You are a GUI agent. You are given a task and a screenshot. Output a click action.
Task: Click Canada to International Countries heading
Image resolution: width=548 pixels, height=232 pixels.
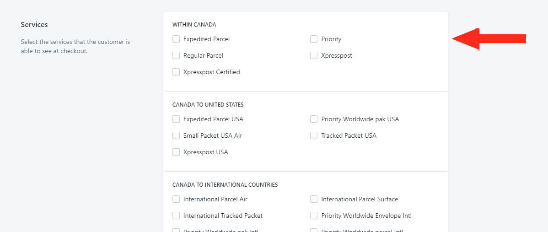225,184
